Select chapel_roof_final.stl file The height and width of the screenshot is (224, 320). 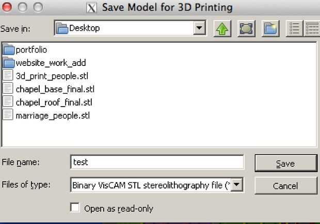click(54, 102)
